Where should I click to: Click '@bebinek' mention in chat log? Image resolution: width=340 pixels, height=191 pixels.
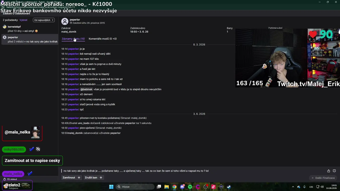[x=87, y=89]
